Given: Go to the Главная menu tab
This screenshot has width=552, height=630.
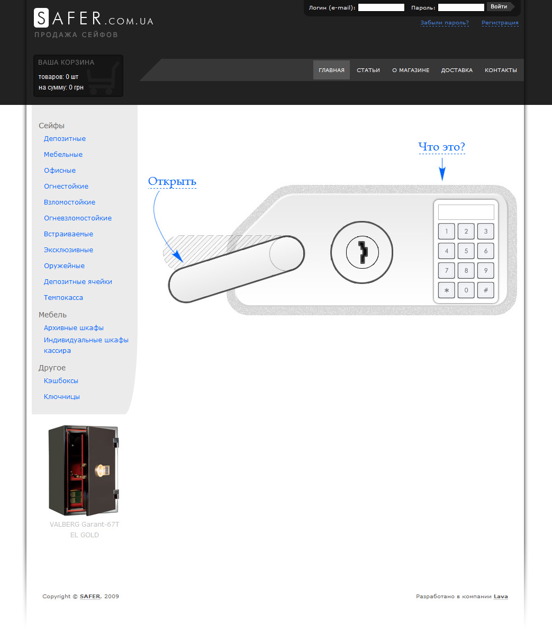Looking at the screenshot, I should [x=332, y=70].
